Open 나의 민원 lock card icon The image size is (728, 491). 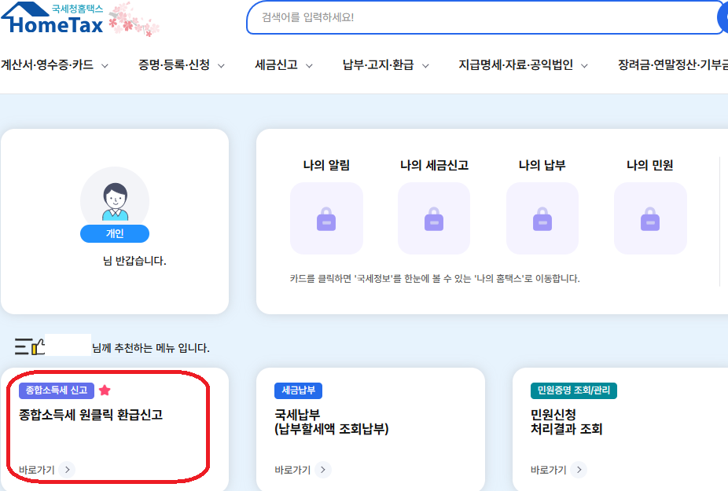[649, 218]
